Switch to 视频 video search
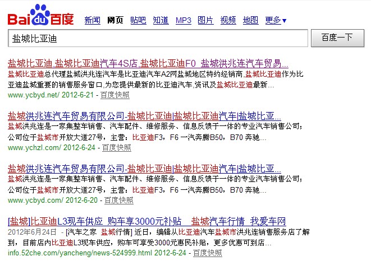Viewport: 371px width, 261px height. [x=228, y=21]
